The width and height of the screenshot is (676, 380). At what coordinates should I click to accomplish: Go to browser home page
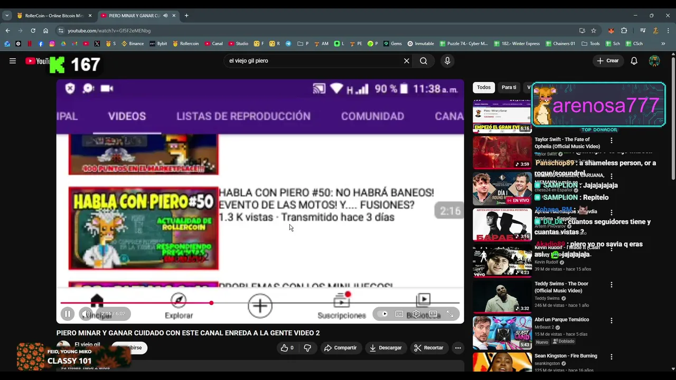(x=45, y=31)
